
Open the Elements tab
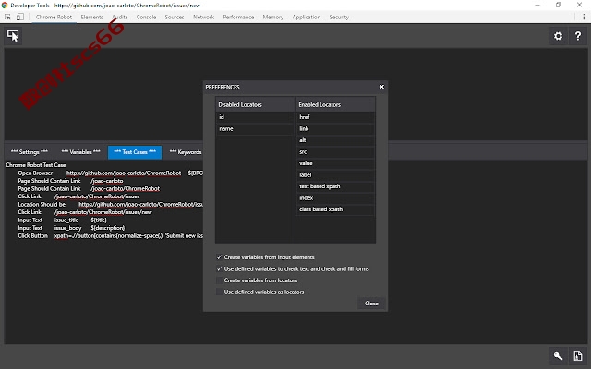pos(92,17)
